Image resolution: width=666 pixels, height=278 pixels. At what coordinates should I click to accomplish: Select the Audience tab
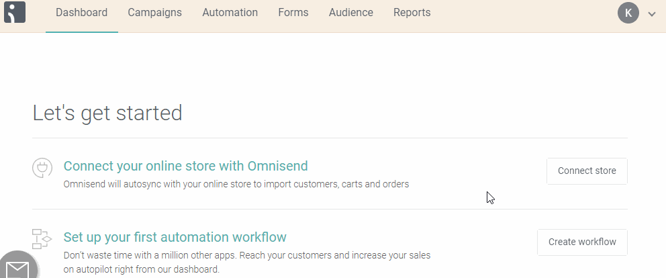click(351, 13)
